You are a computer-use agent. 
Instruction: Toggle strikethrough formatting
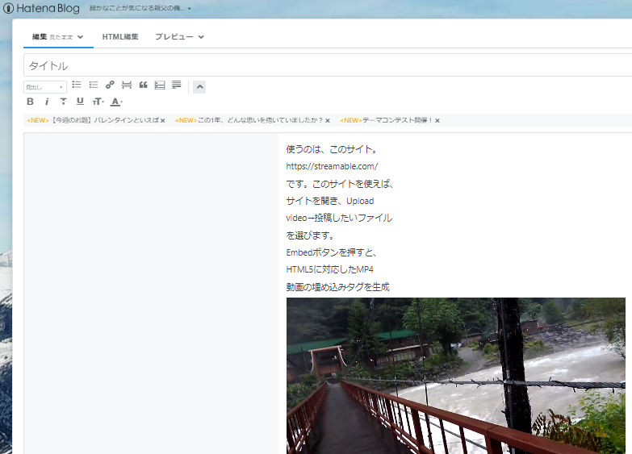tap(63, 102)
